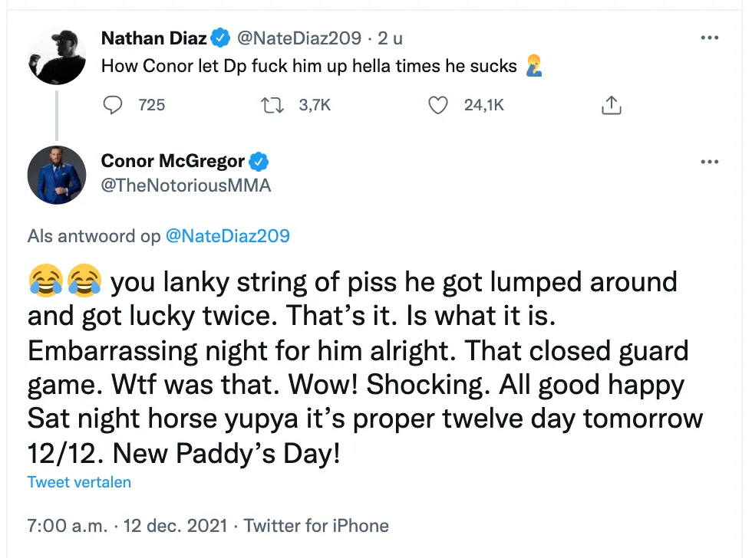The width and height of the screenshot is (752, 558).
Task: Open the Conor McGregor display name link
Action: (173, 162)
